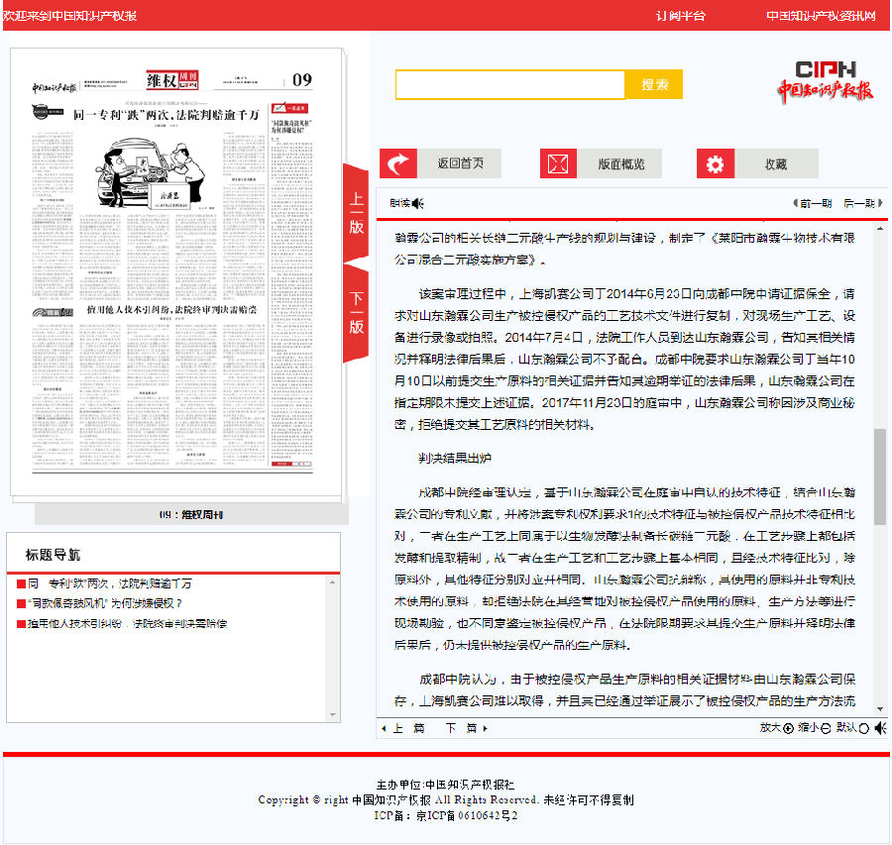The image size is (892, 845).
Task: Click the 版面概览 layout overview icon
Action: pos(558,163)
